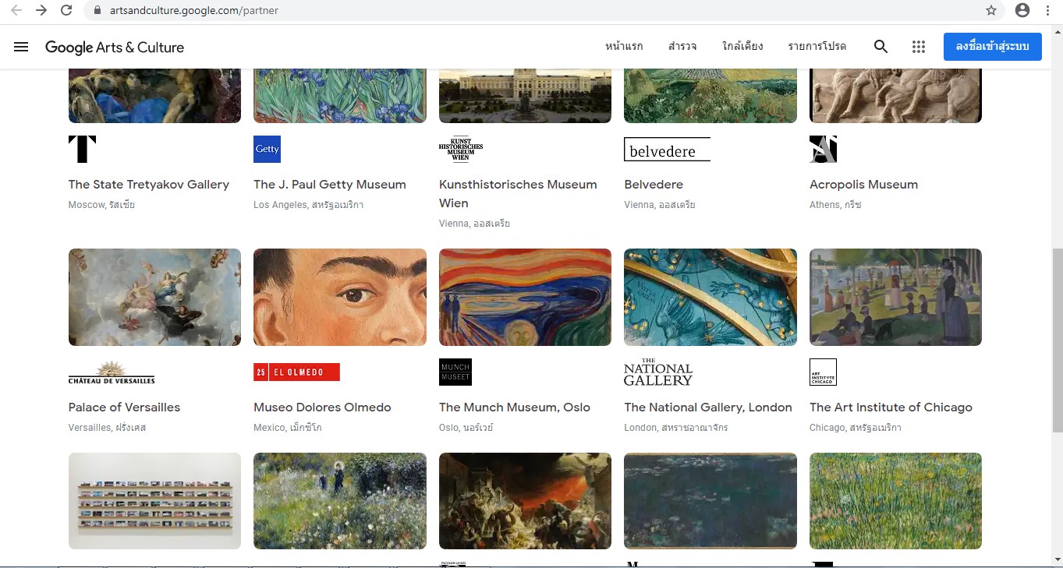Click the Belvedere green landscape thumbnail
This screenshot has width=1063, height=568.
710,96
